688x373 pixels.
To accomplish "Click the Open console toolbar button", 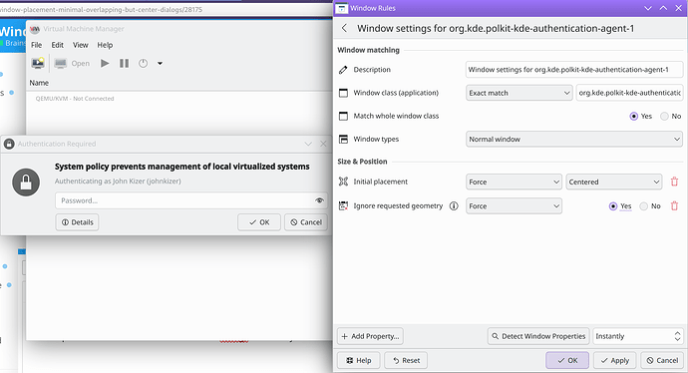I will (x=73, y=63).
